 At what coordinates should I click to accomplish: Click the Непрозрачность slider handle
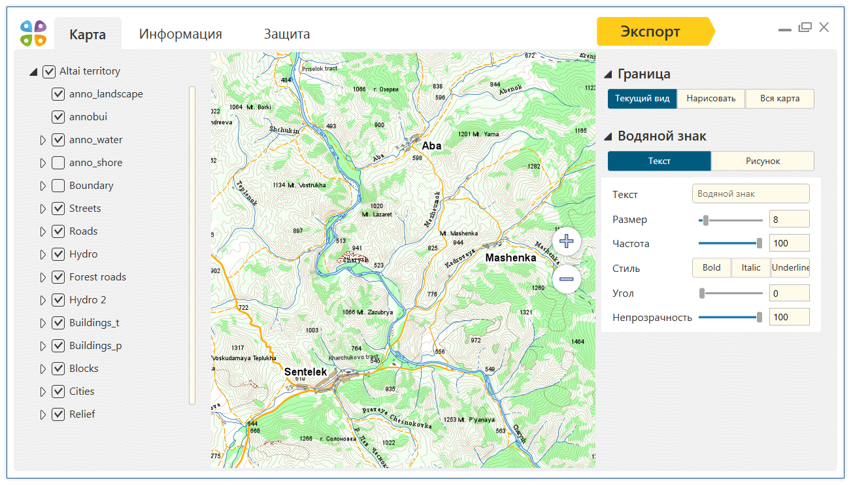pyautogui.click(x=759, y=317)
